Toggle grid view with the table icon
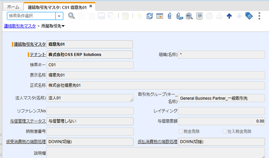This screenshot has height=158, width=269. (159, 16)
